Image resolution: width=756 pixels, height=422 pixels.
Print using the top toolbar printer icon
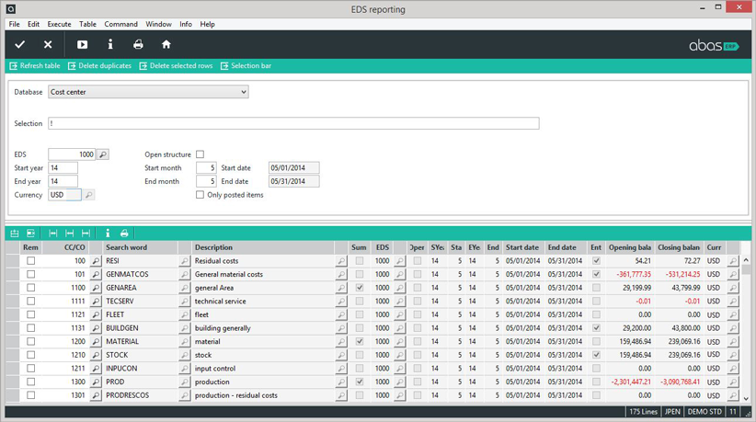[x=138, y=44]
